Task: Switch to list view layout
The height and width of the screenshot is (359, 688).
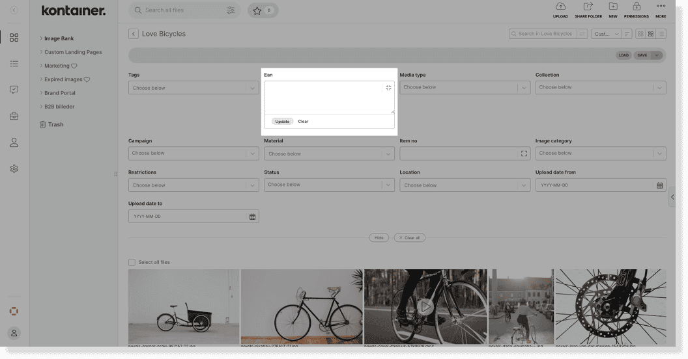Action: point(661,34)
